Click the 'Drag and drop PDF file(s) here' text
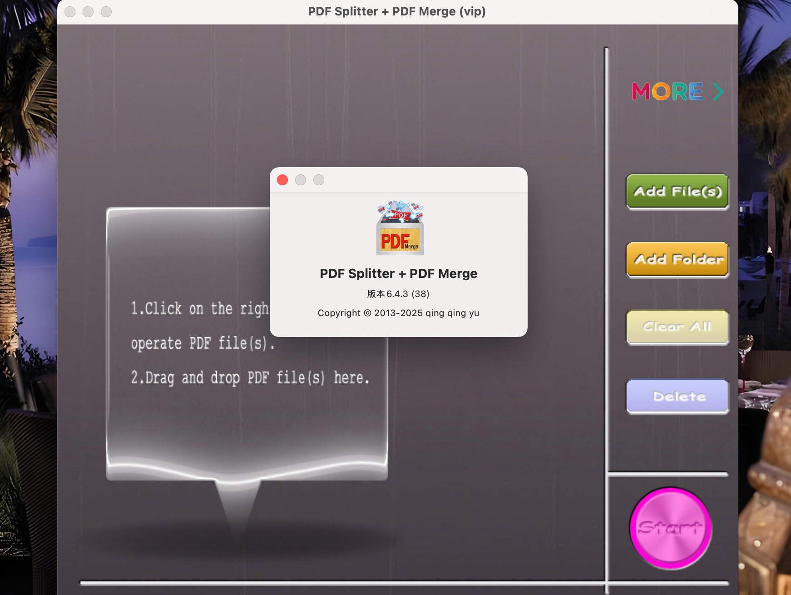Viewport: 791px width, 595px height. coord(250,377)
